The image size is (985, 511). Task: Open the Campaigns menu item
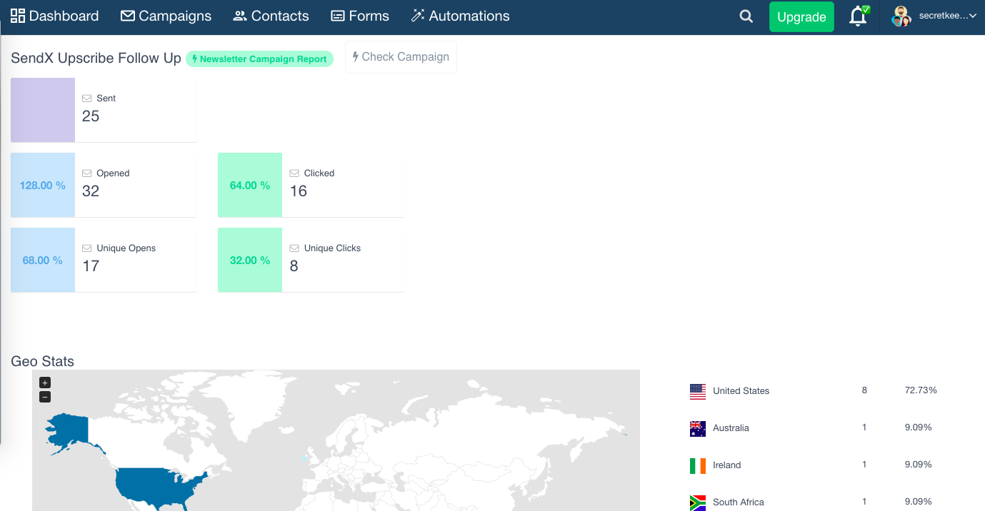[166, 16]
